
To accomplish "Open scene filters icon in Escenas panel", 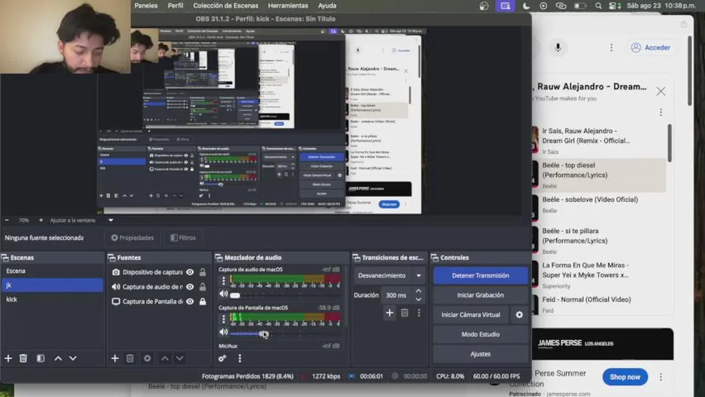I will pos(40,358).
